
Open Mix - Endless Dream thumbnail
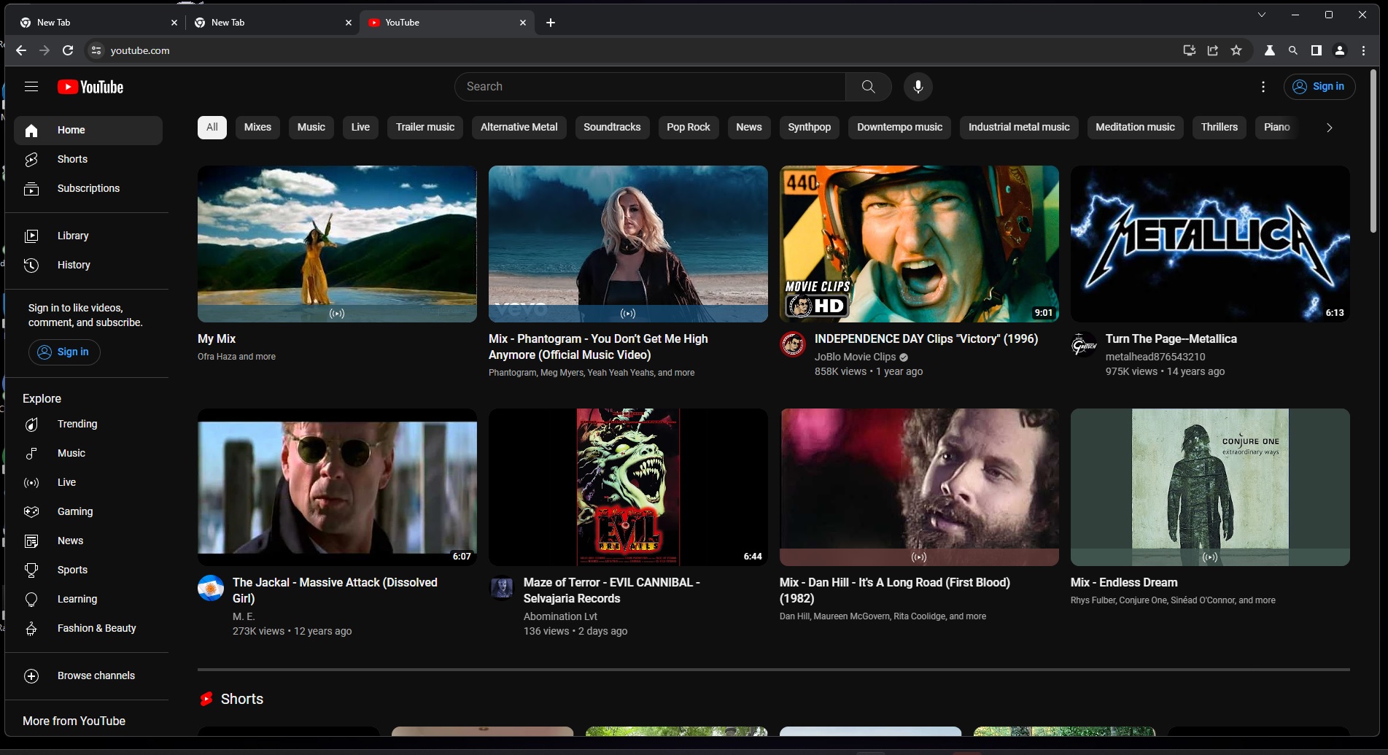pyautogui.click(x=1210, y=487)
